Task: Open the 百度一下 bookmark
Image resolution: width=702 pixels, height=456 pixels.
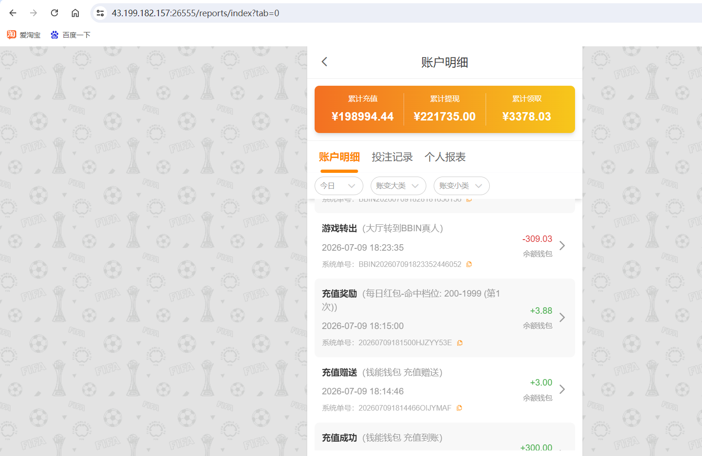Action: tap(70, 35)
